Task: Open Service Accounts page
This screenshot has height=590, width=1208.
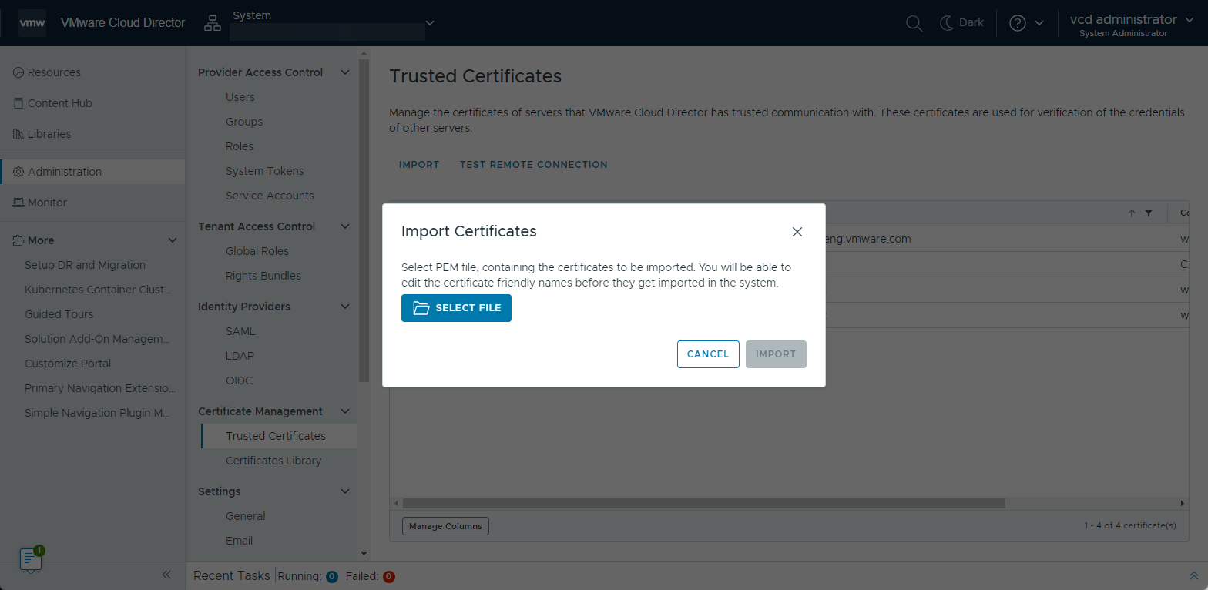Action: pos(270,196)
